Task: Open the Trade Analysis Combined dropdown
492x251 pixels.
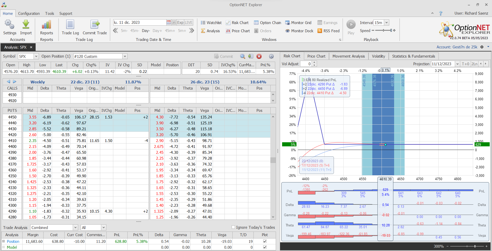Action: [75, 227]
